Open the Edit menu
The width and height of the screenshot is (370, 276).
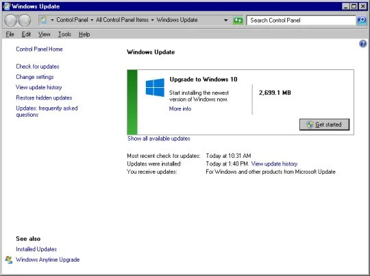tap(26, 34)
